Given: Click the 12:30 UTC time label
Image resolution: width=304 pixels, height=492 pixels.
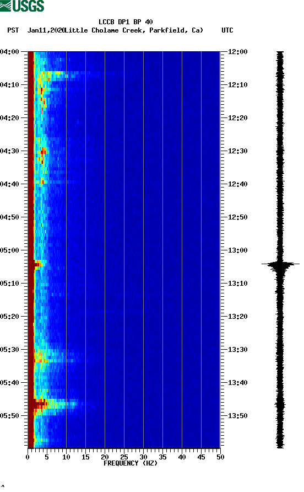Looking at the screenshot, I should point(237,151).
